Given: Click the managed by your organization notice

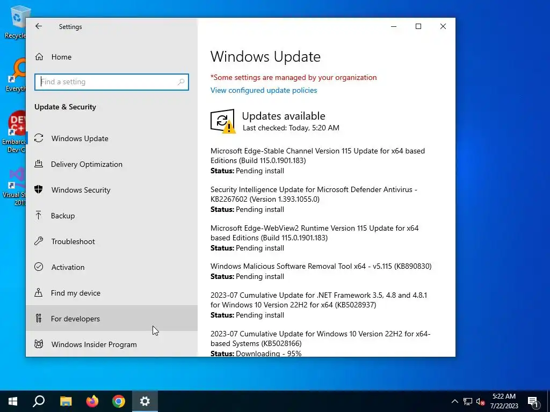Looking at the screenshot, I should coord(294,77).
